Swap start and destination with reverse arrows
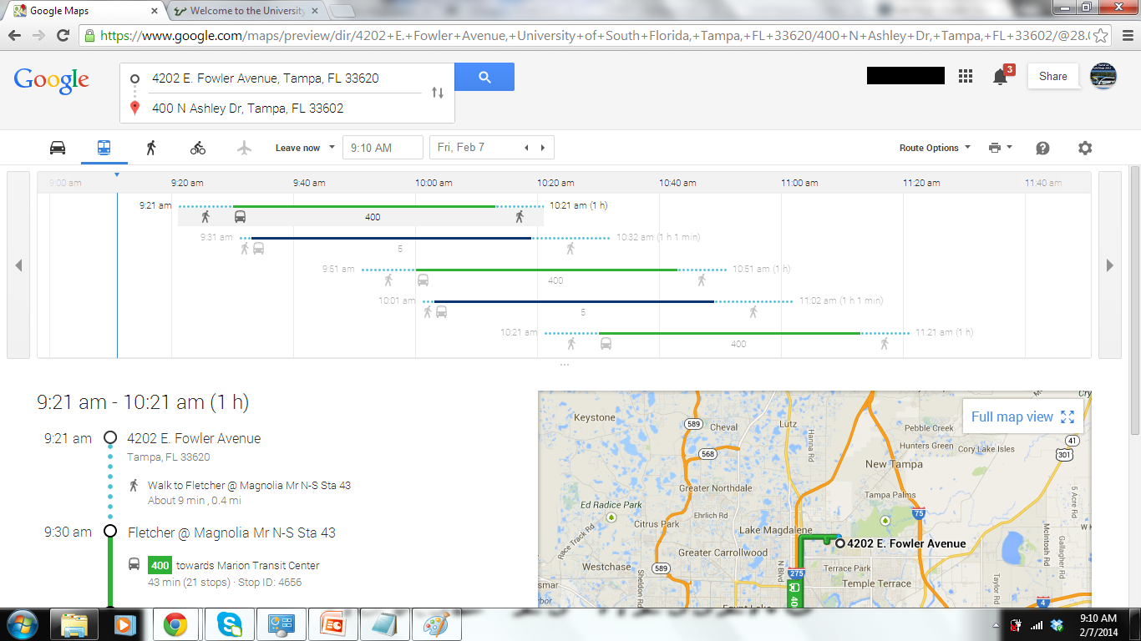Screen dimensions: 1141x641 coord(438,93)
